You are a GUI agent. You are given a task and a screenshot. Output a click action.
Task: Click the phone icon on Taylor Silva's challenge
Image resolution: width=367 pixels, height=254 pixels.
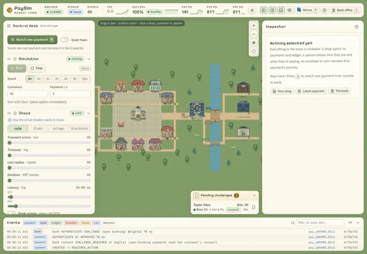click(254, 207)
